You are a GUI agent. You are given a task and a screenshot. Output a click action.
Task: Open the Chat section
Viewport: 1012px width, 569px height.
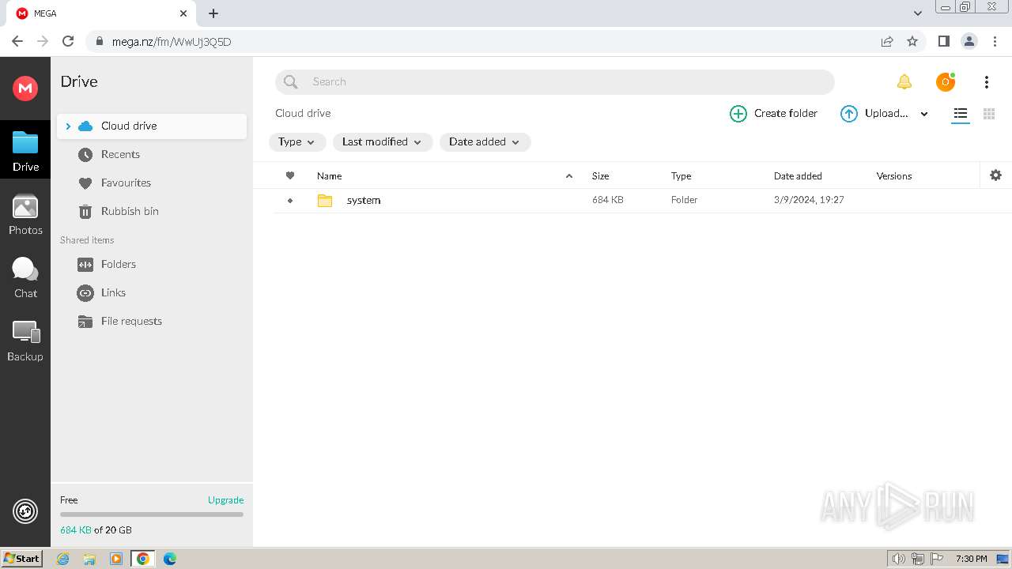click(25, 277)
